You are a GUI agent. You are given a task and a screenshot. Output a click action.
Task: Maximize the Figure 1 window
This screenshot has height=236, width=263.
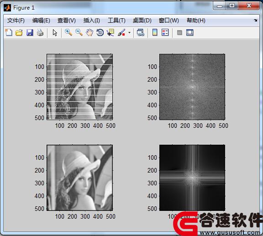click(232, 6)
